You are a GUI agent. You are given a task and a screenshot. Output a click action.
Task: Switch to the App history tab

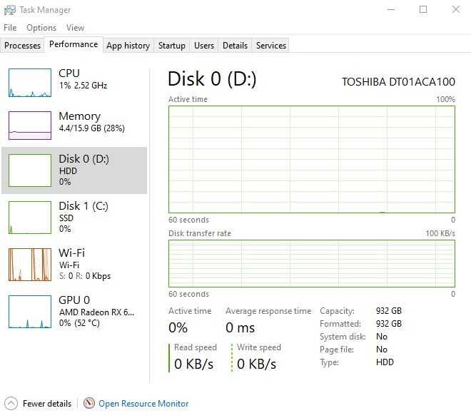[128, 46]
